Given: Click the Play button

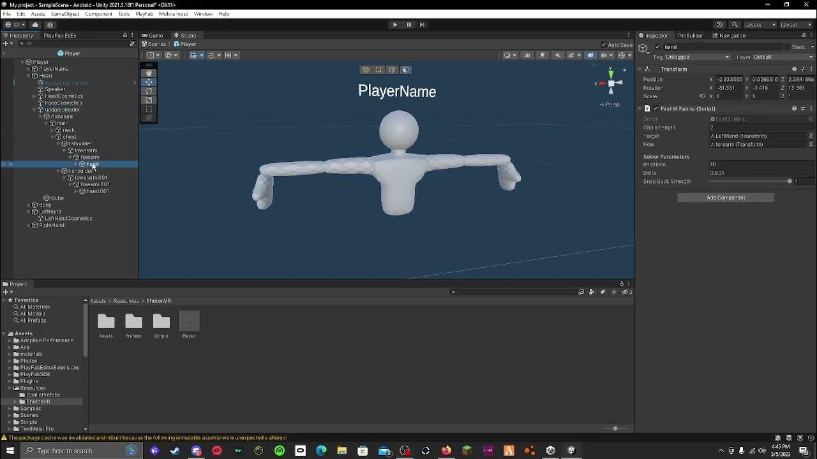Looking at the screenshot, I should 394,24.
